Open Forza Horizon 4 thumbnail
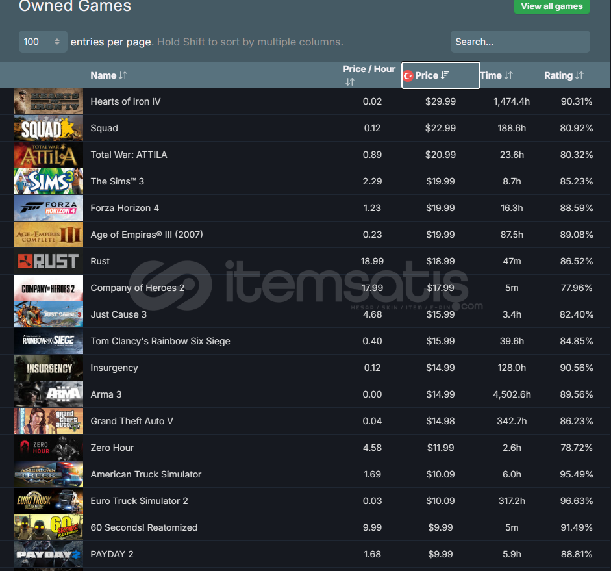Screen dimensions: 611x571 point(48,208)
